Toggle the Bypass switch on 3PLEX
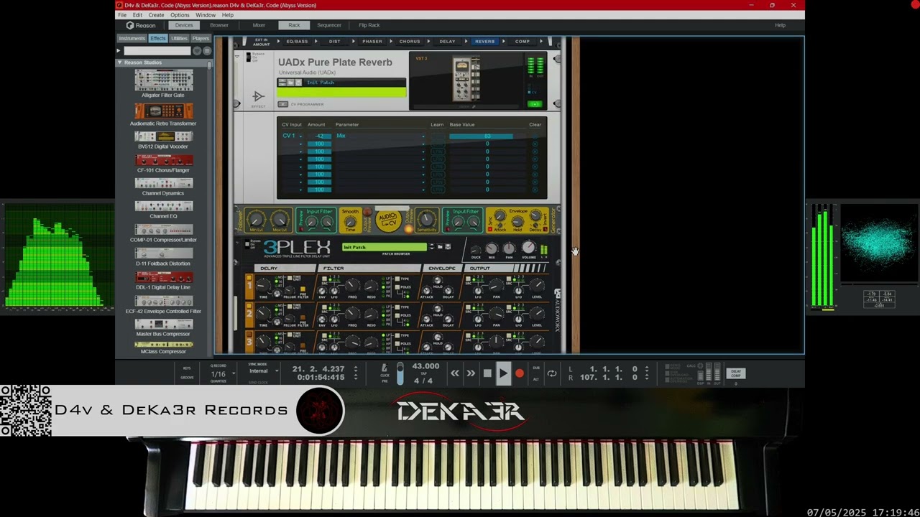 (x=248, y=244)
